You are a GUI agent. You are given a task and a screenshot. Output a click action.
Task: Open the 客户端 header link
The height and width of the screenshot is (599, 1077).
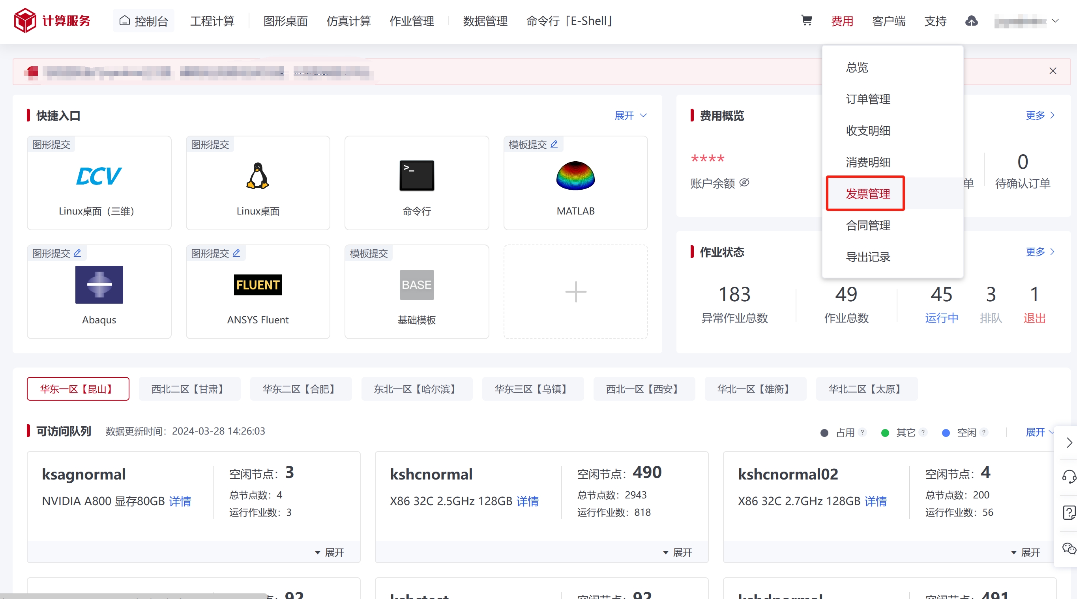[888, 21]
